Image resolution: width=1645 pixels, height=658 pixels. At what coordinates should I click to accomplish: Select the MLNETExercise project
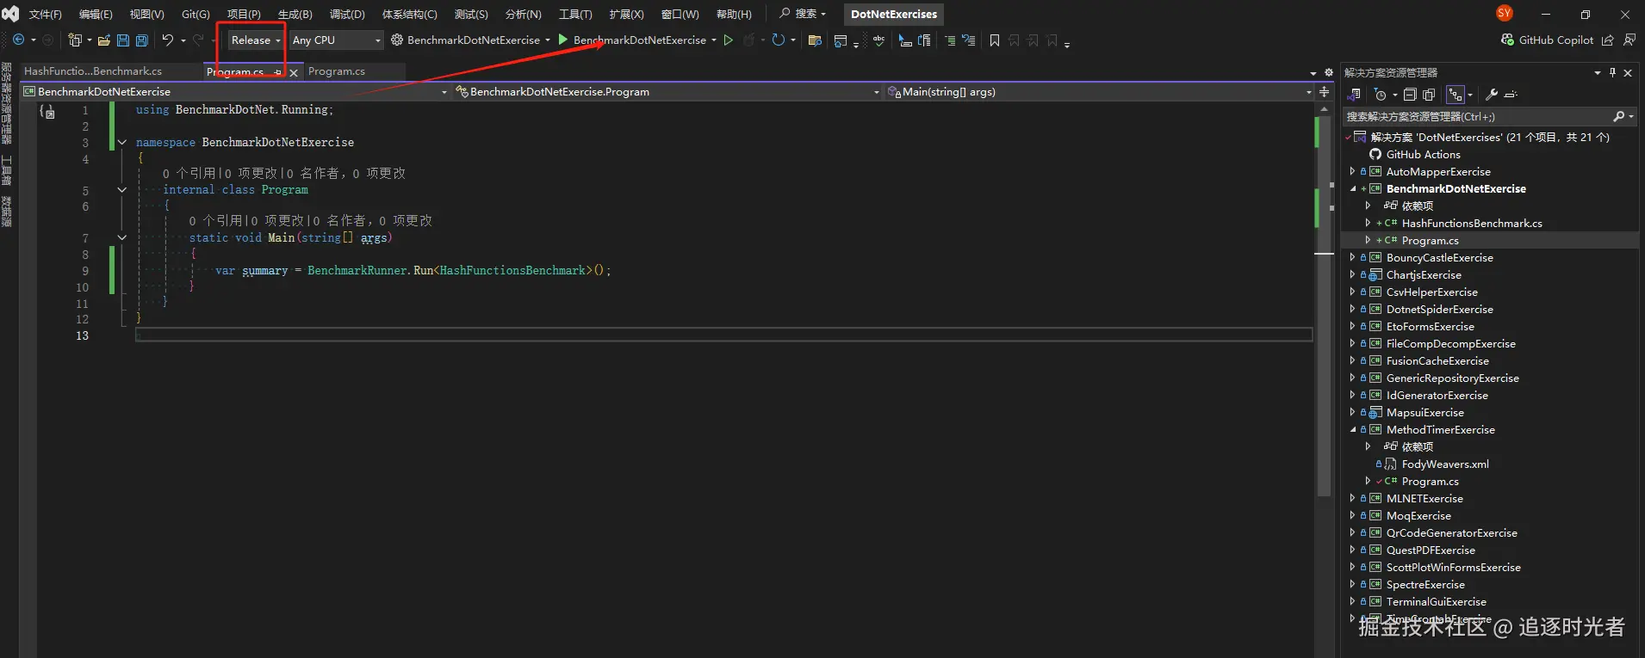coord(1425,499)
